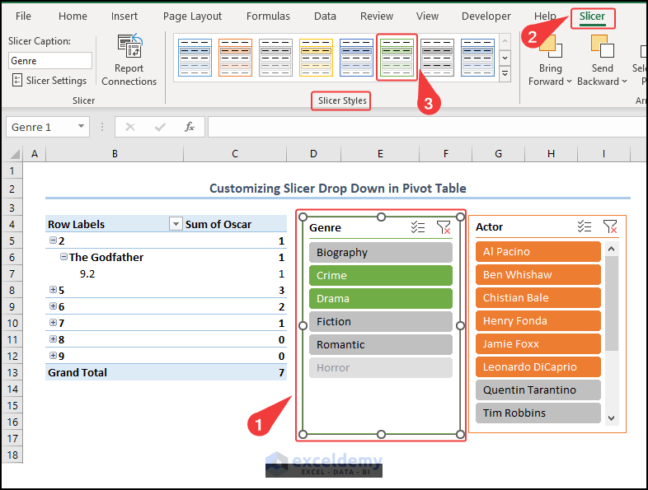Show previous row of slicer styles

tap(505, 41)
